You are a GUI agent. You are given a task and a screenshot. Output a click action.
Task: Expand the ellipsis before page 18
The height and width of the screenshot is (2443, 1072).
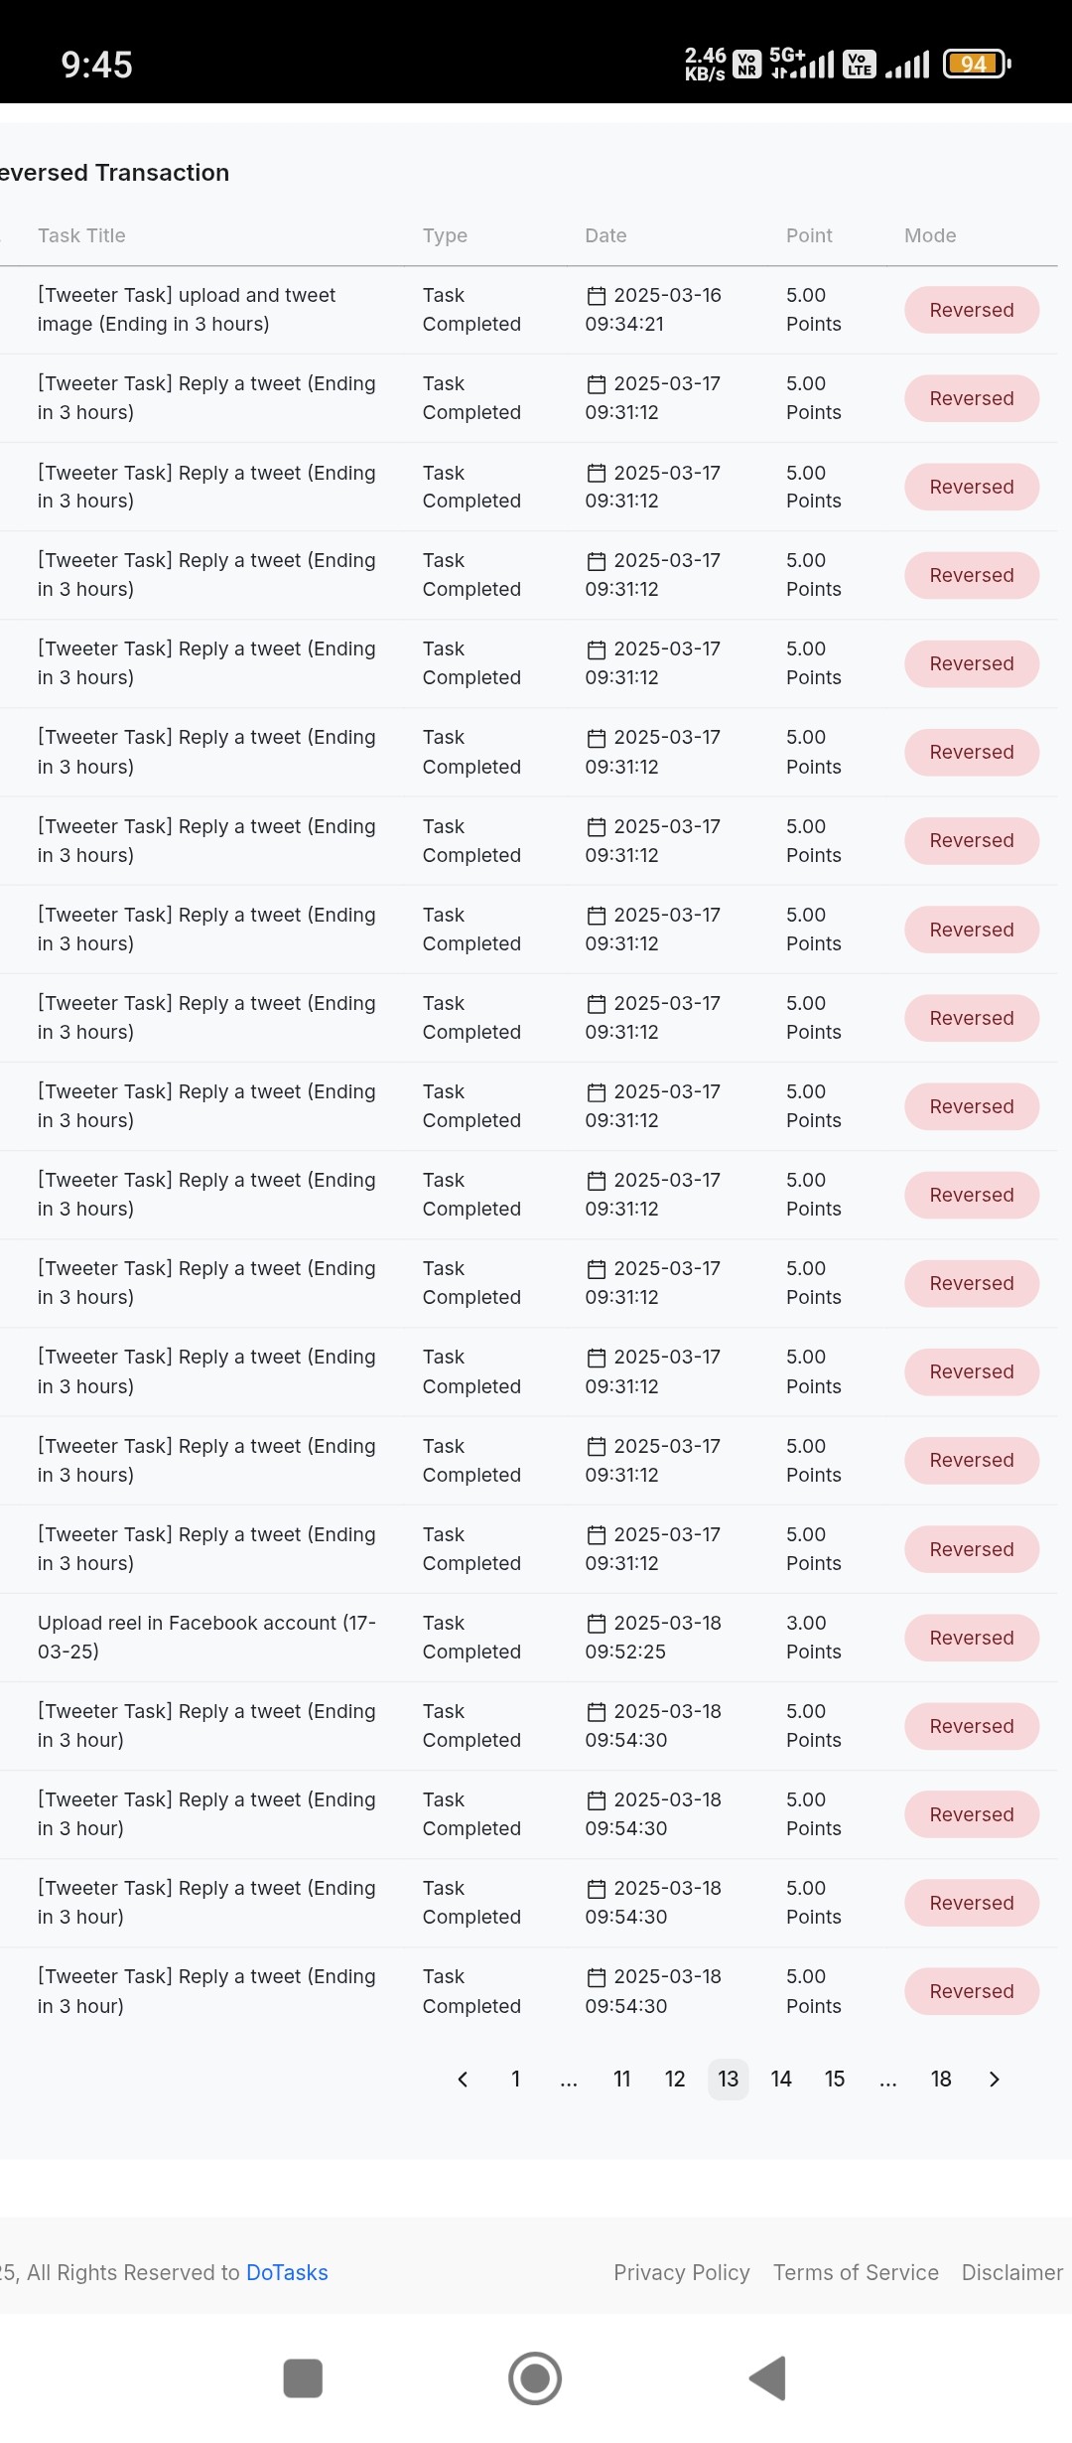pos(888,2079)
